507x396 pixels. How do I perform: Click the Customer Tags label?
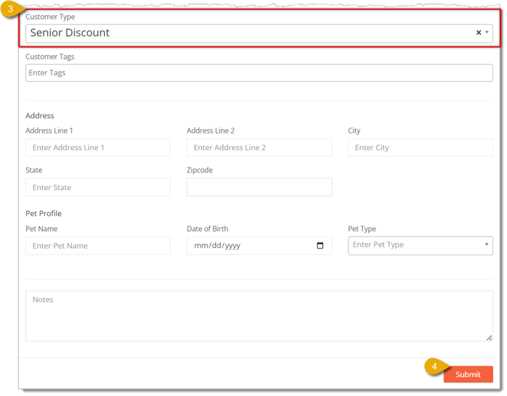pos(50,57)
